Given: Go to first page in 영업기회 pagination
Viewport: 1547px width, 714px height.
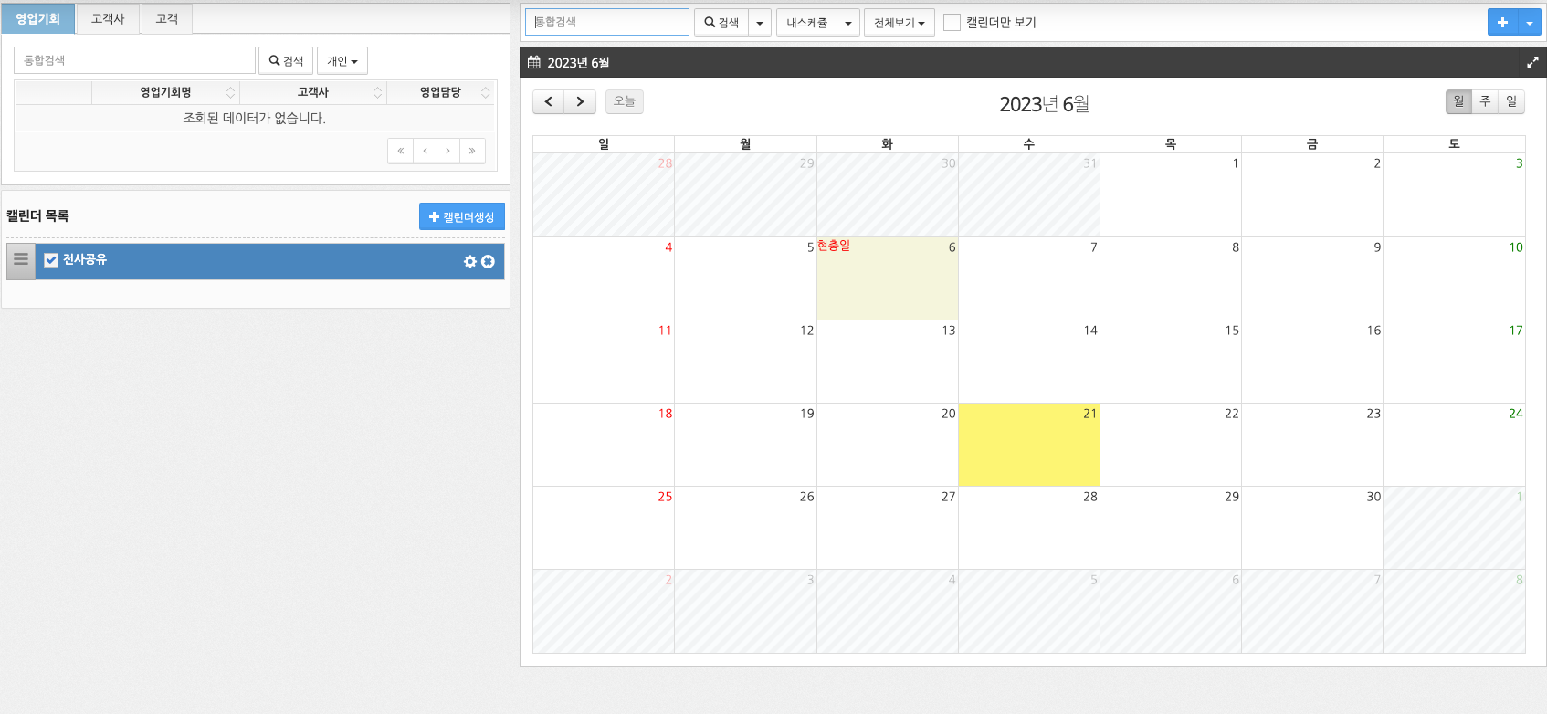Looking at the screenshot, I should (400, 151).
